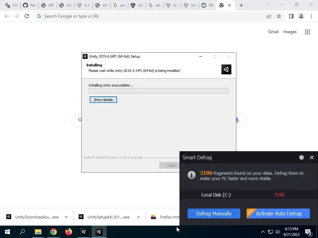Image resolution: width=318 pixels, height=238 pixels.
Task: Switch to the 'ARI' browser tab
Action: (x=47, y=5)
